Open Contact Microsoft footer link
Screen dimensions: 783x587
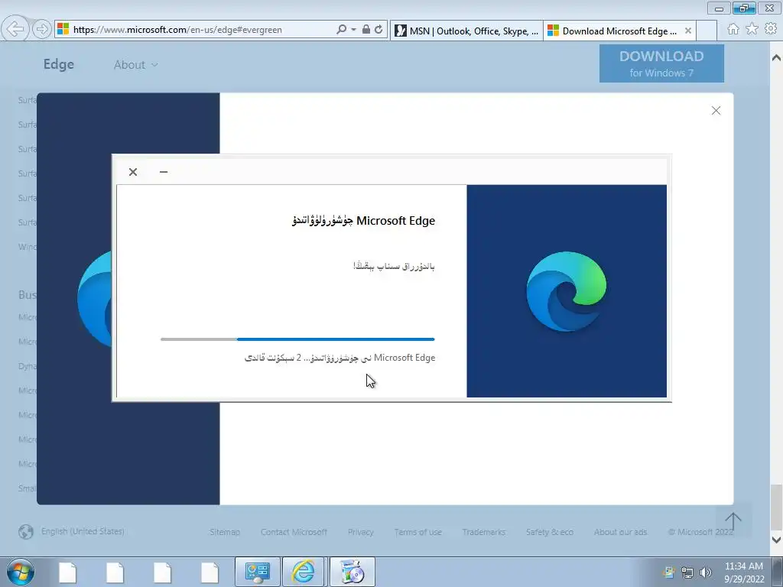click(x=294, y=532)
